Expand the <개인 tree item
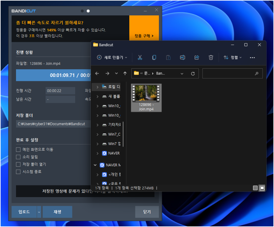The image size is (274, 227). pos(98,175)
